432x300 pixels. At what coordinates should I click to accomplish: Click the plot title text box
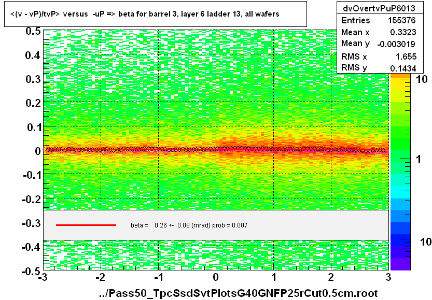[156, 14]
